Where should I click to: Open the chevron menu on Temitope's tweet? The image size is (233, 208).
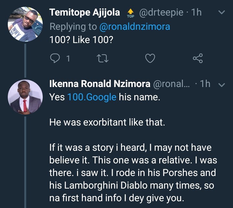point(222,13)
